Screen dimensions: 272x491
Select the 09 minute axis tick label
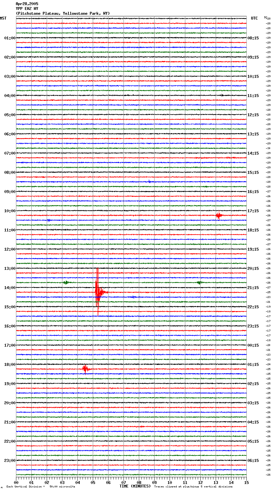(x=154, y=482)
